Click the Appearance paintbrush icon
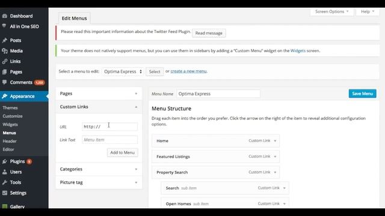The height and width of the screenshot is (216, 385). (x=5, y=96)
